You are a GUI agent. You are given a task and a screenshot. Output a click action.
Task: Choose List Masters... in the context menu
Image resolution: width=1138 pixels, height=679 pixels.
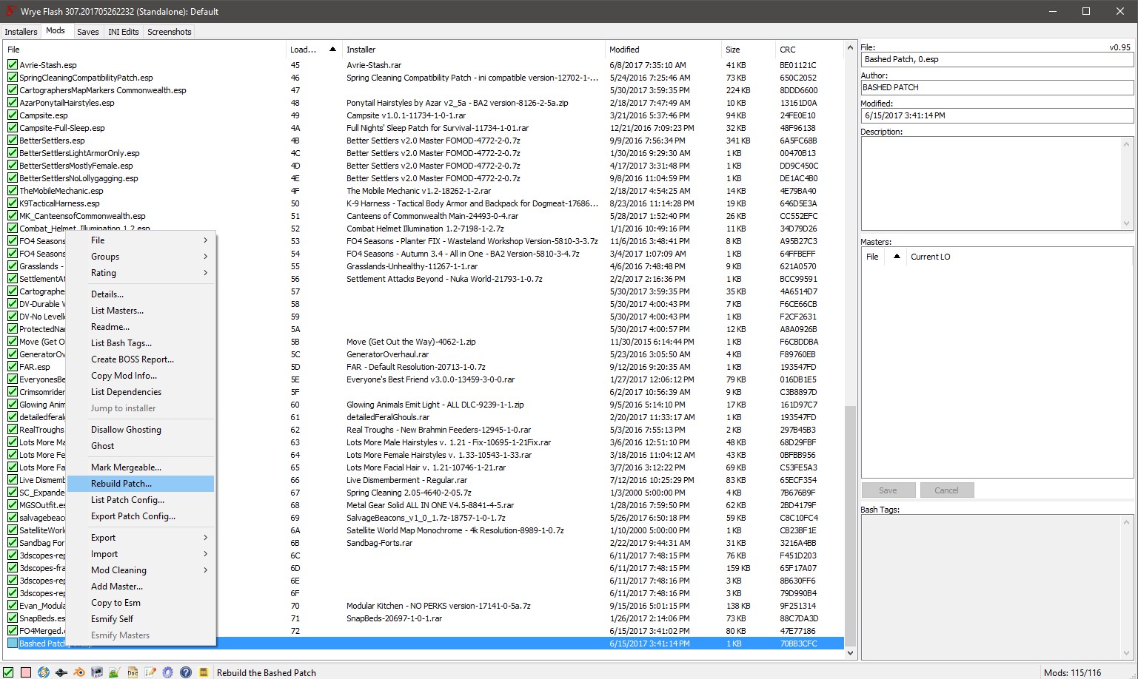pos(141,311)
